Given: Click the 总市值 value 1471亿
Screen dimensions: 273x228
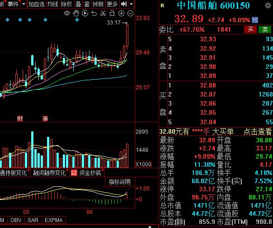Looking at the screenshot, I should click(x=204, y=205).
